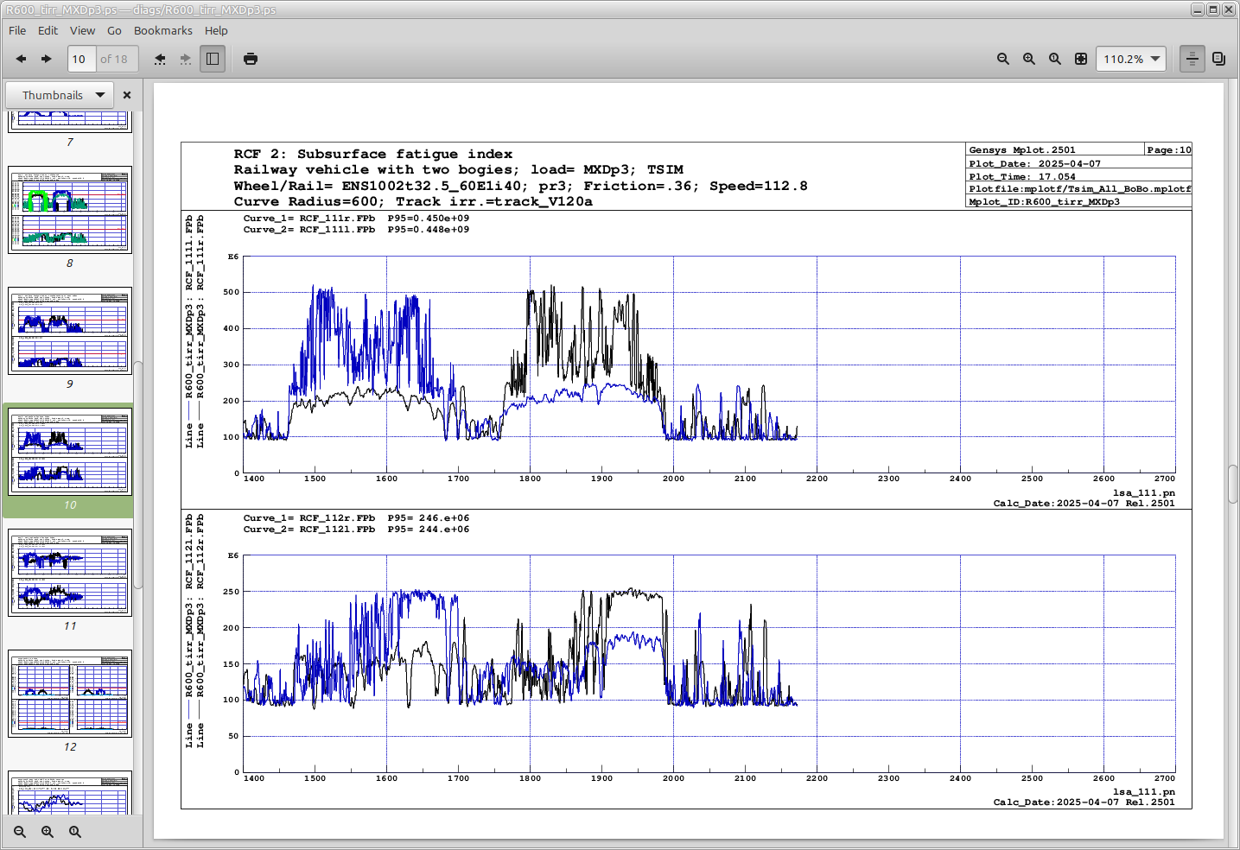The height and width of the screenshot is (850, 1240).
Task: Click the page number input field
Action: coord(81,59)
